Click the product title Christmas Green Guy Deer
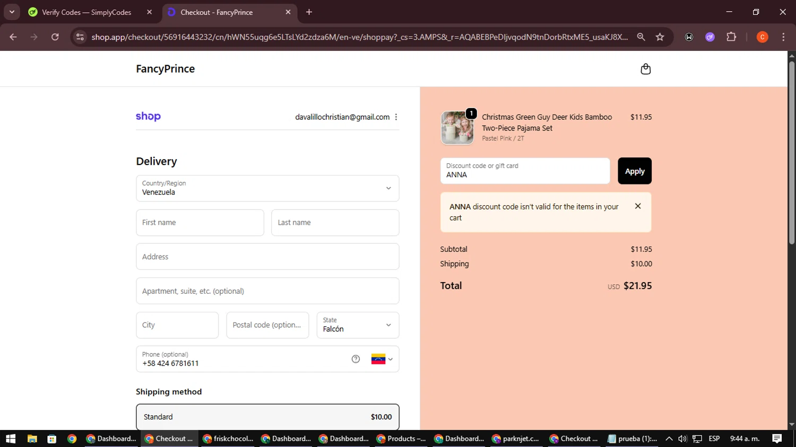 point(547,122)
